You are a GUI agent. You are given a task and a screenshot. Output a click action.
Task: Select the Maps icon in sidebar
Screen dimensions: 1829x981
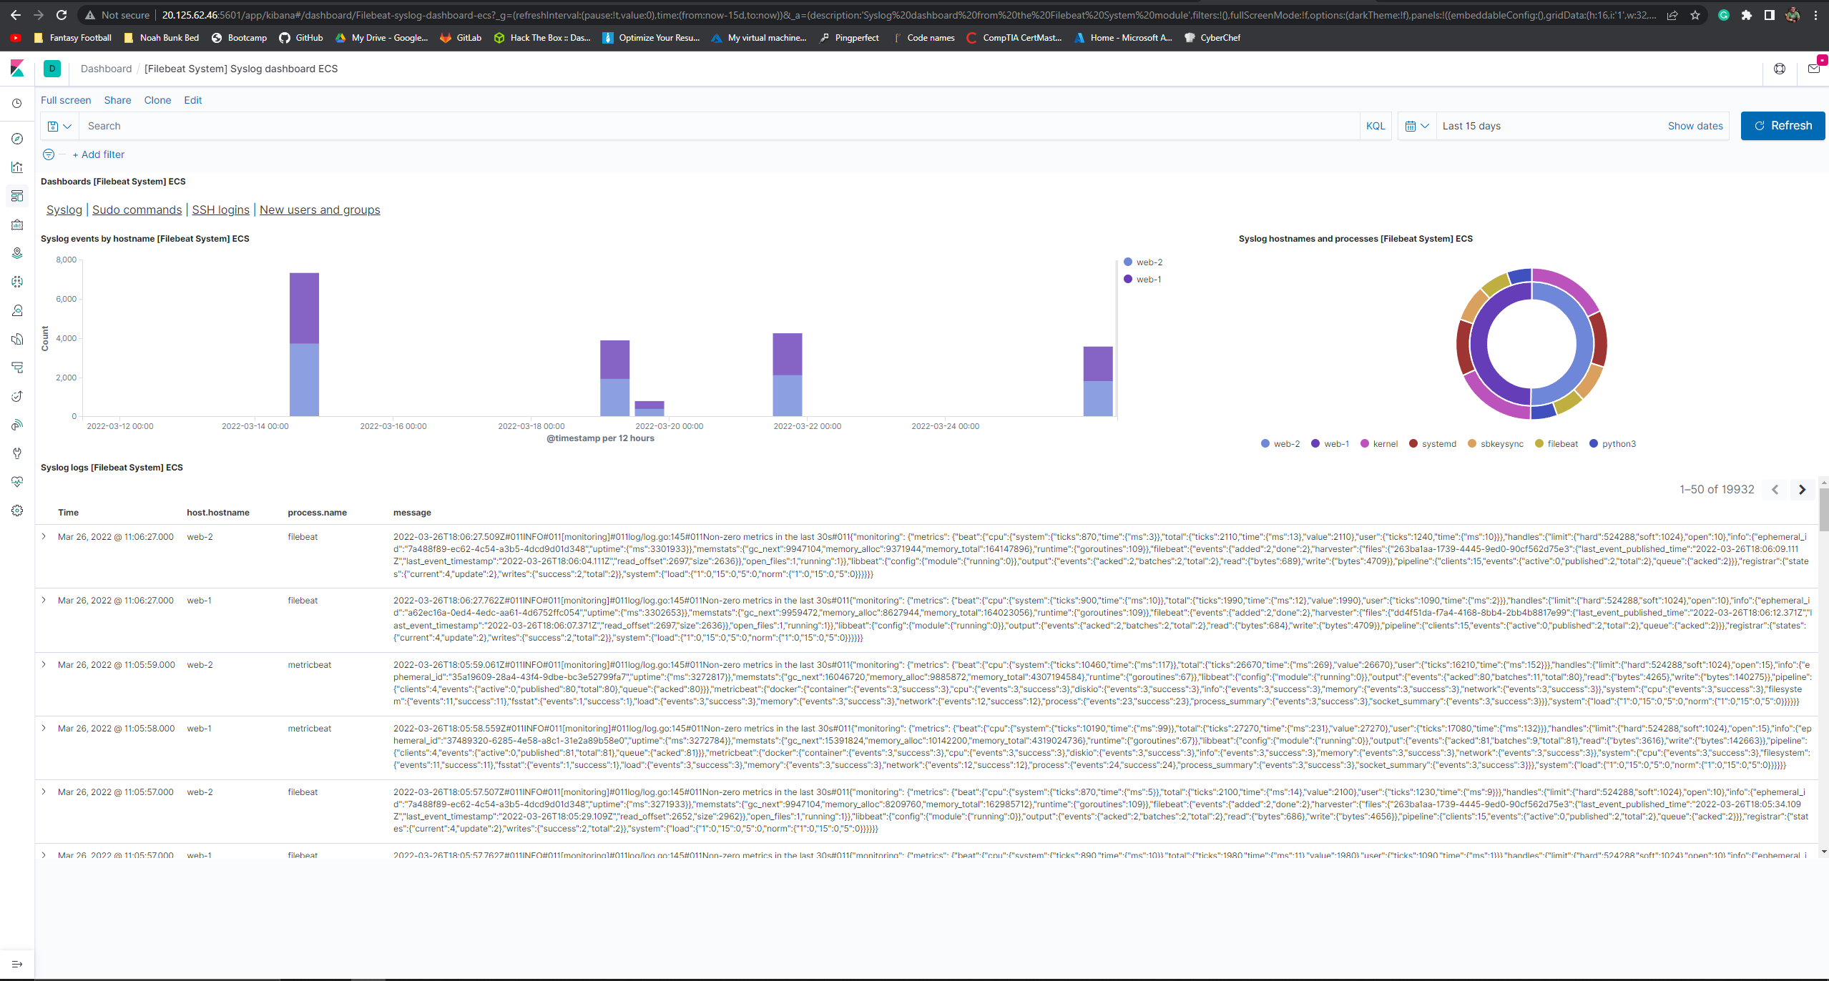coord(17,252)
